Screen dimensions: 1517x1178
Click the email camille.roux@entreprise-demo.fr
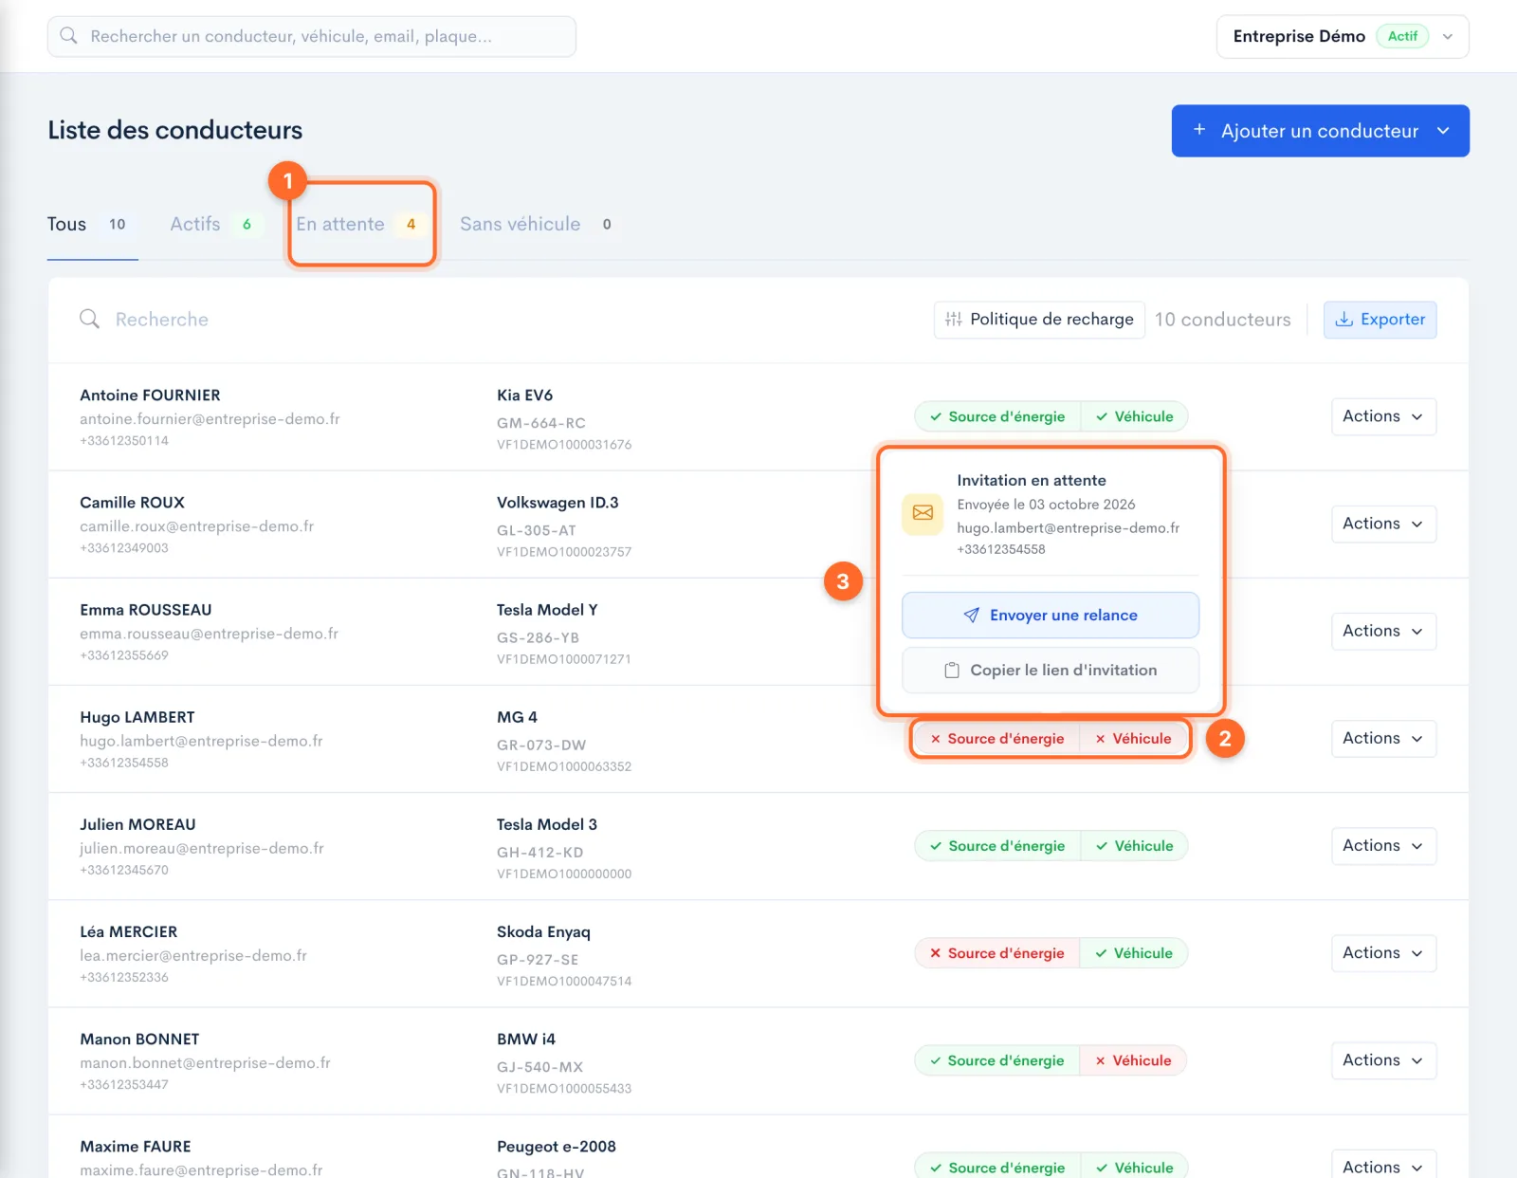point(196,526)
